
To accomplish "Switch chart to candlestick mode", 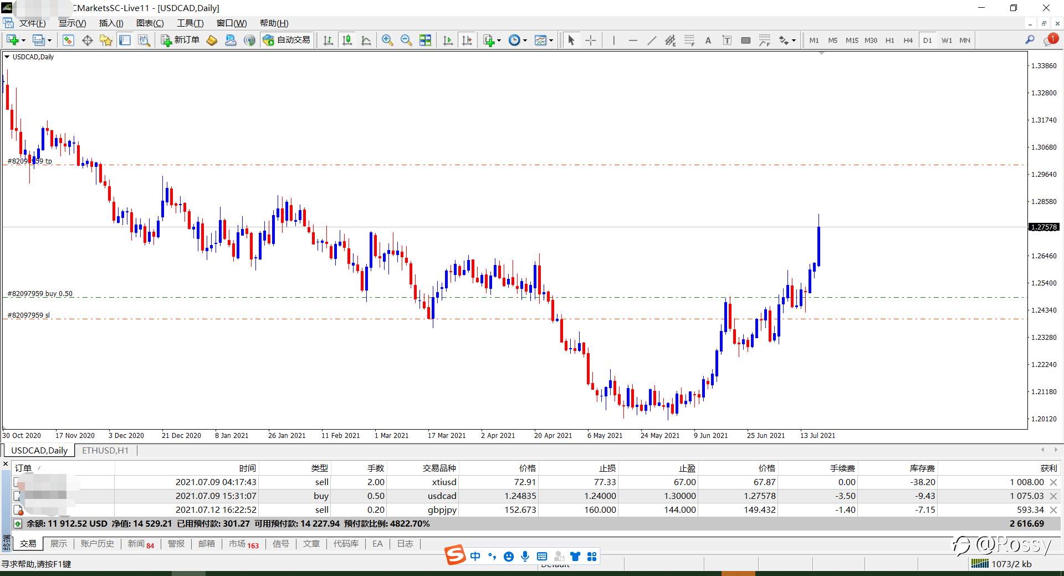I will (x=347, y=40).
